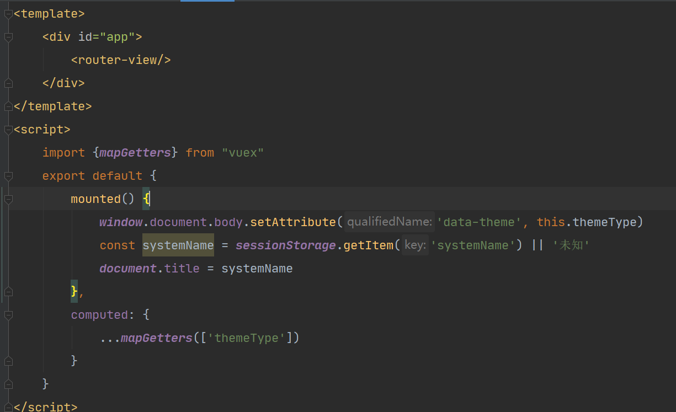Click the window identifier

pos(121,222)
